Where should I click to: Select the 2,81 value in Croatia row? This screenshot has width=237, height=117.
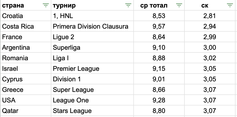coord(210,16)
